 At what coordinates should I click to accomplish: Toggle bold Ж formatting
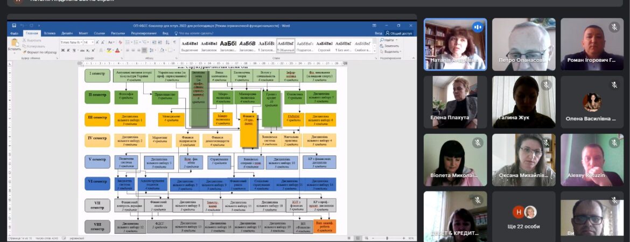tap(63, 50)
